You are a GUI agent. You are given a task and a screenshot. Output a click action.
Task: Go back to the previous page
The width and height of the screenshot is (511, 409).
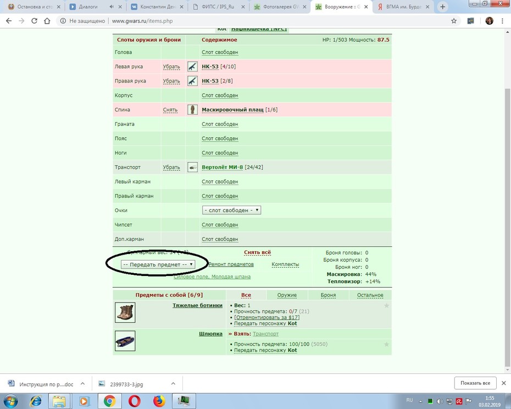pos(9,21)
